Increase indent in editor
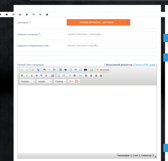Viewport: 168px width, 161px height. click(x=74, y=76)
